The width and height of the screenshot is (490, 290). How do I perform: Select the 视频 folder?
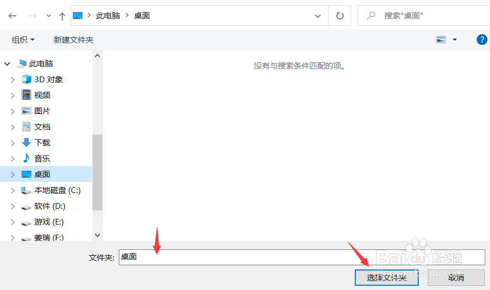tap(42, 95)
